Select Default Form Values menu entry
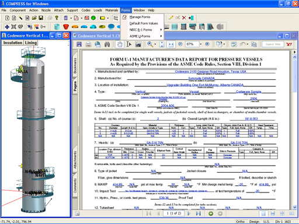Image resolution: width=299 pixels, height=224 pixels. point(144,23)
